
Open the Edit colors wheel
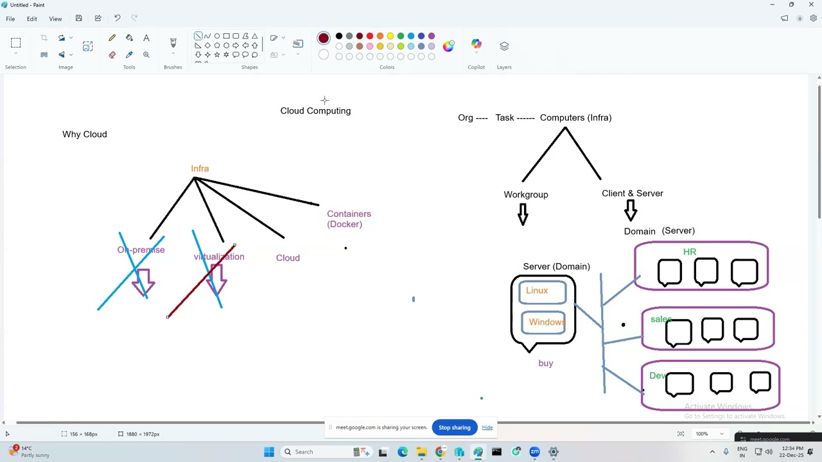[x=448, y=46]
